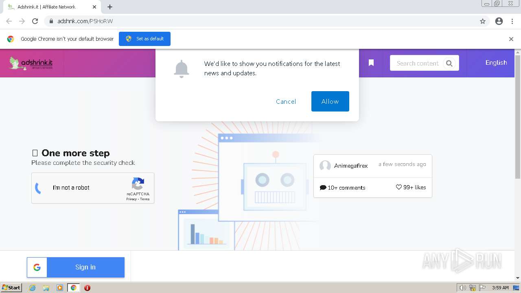521x293 pixels.
Task: Open Chrome's three-dot menu
Action: click(x=512, y=21)
